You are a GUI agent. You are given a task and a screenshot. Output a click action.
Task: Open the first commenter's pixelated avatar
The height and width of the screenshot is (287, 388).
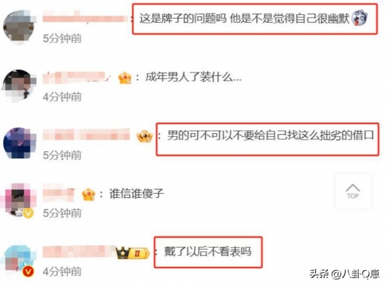click(x=19, y=27)
